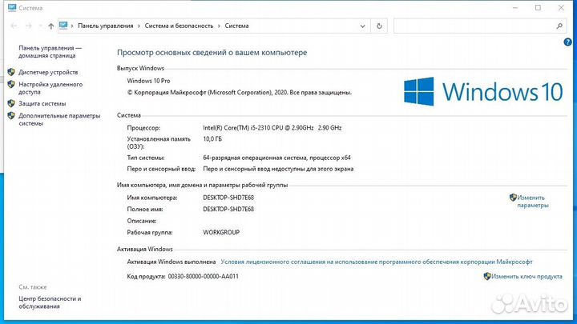Click computer name value next to 'Имя компьютера:'
Screen dimensions: 577x324
228,198
